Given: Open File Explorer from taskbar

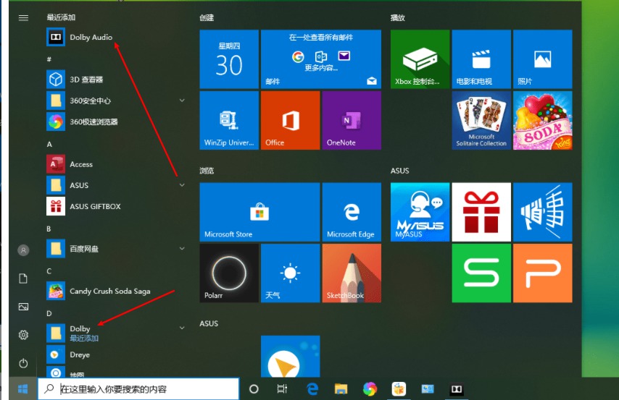Looking at the screenshot, I should 341,389.
